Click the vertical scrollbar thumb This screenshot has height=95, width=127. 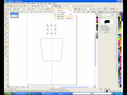tap(95, 50)
